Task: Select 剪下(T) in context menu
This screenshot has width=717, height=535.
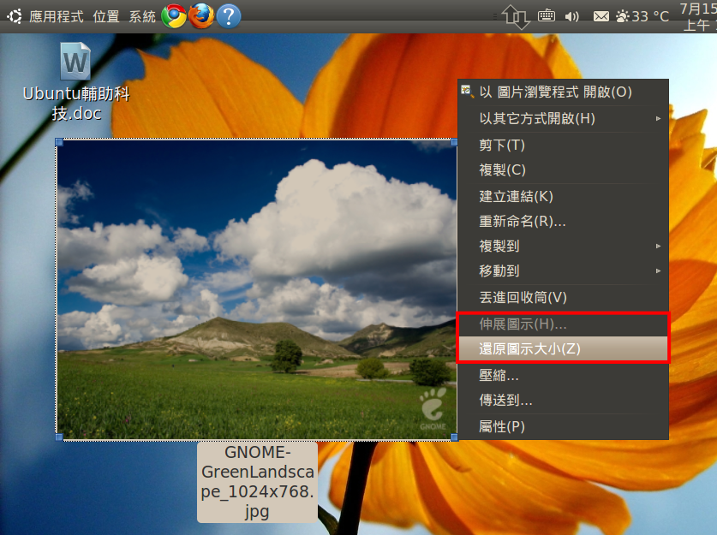Action: tap(563, 146)
